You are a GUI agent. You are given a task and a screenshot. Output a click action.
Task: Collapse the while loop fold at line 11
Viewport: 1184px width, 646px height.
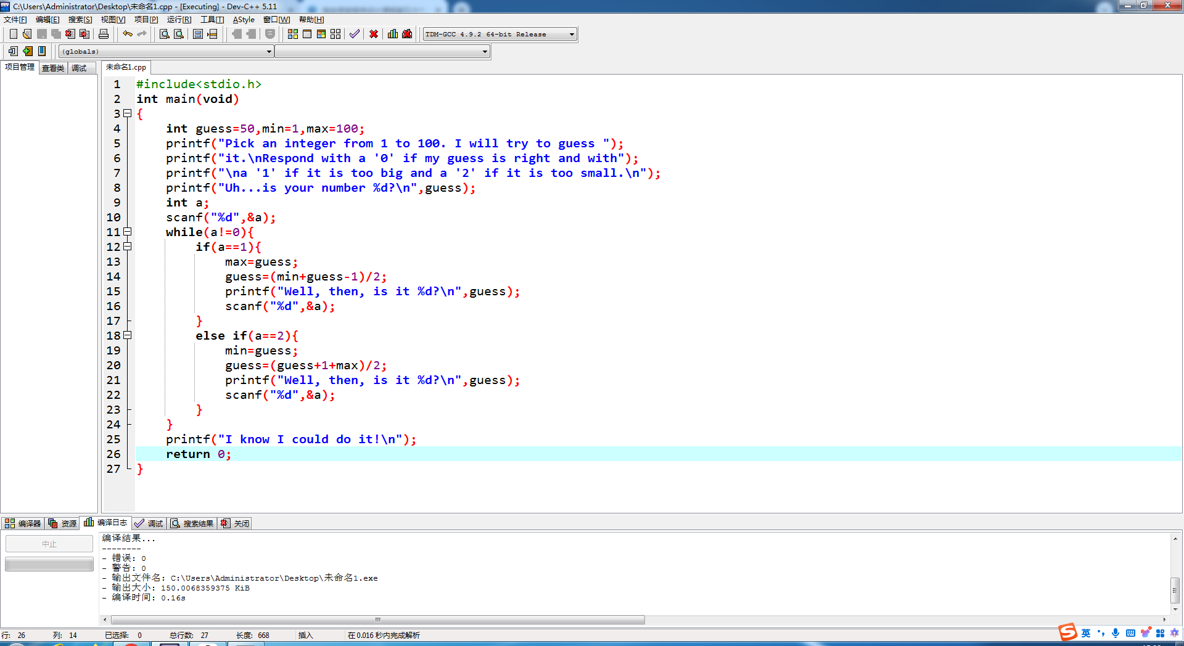(x=128, y=232)
